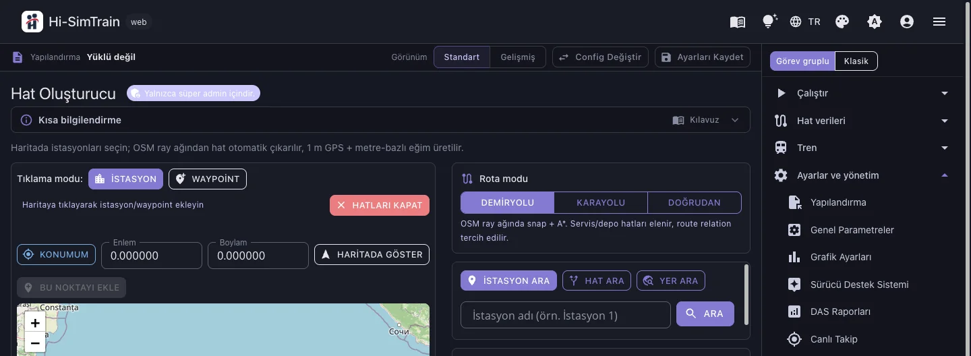Click the HATLARI KAPAT button
The width and height of the screenshot is (971, 356).
pyautogui.click(x=380, y=205)
